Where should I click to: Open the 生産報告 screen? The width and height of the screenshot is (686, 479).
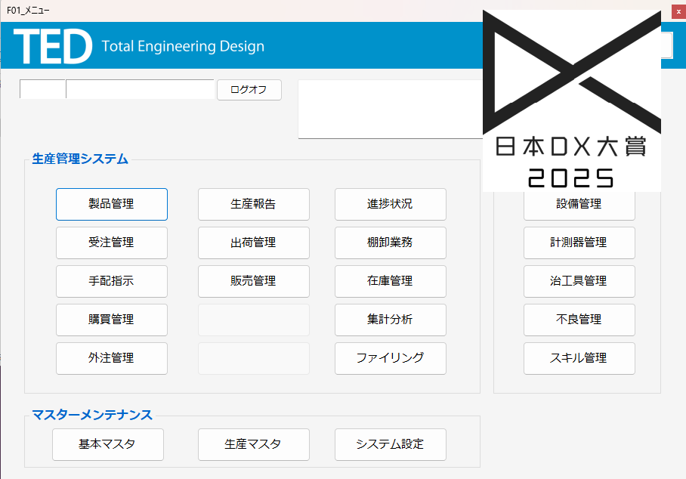pyautogui.click(x=253, y=204)
